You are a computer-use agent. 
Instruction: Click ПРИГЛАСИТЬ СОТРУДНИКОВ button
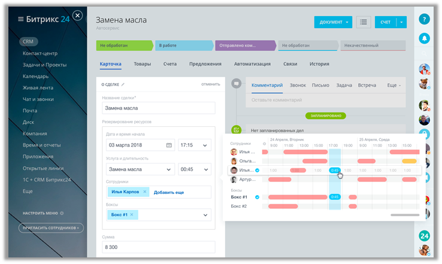[51, 227]
